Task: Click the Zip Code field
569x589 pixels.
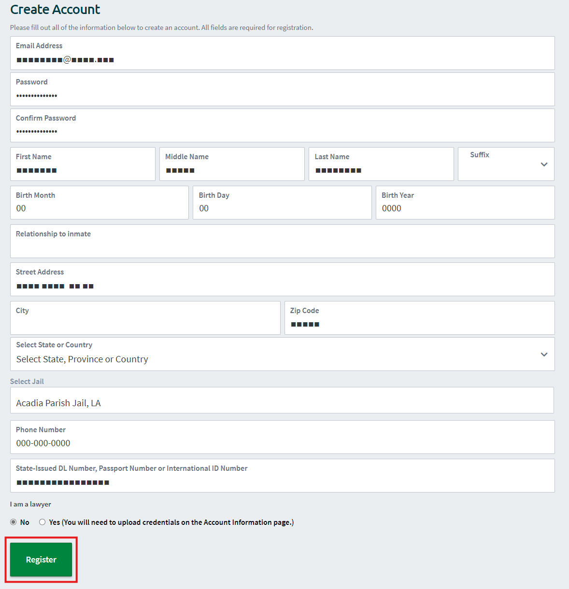Action: point(419,318)
